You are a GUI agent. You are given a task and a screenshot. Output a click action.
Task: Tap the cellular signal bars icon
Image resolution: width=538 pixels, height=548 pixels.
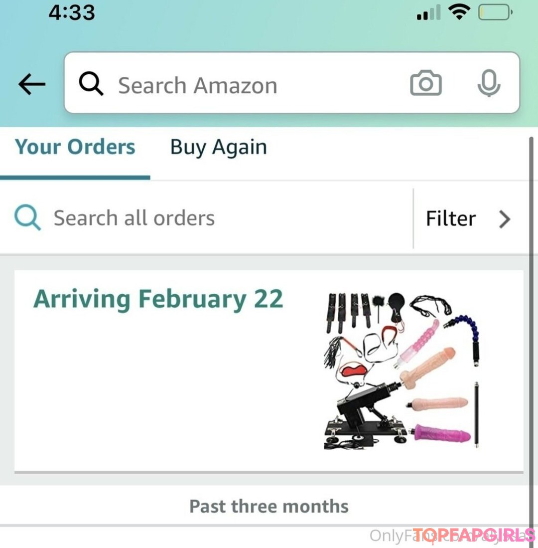[x=428, y=12]
